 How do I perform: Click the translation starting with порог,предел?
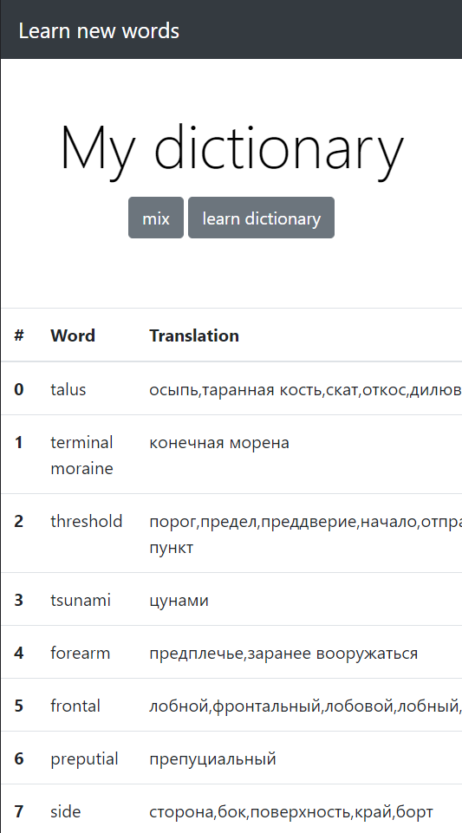[x=305, y=535]
